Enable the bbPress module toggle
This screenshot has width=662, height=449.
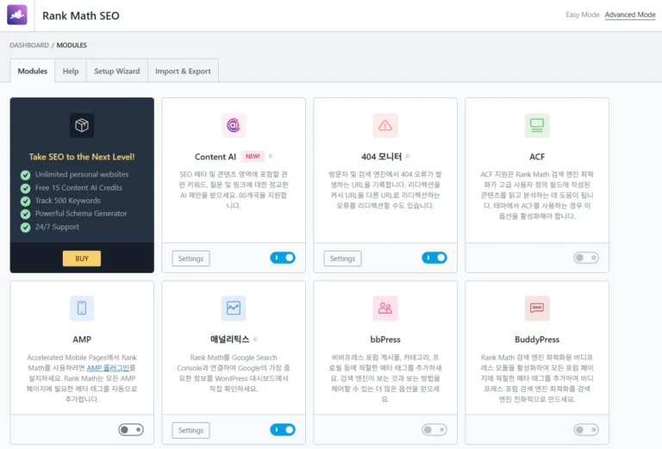[x=434, y=429]
